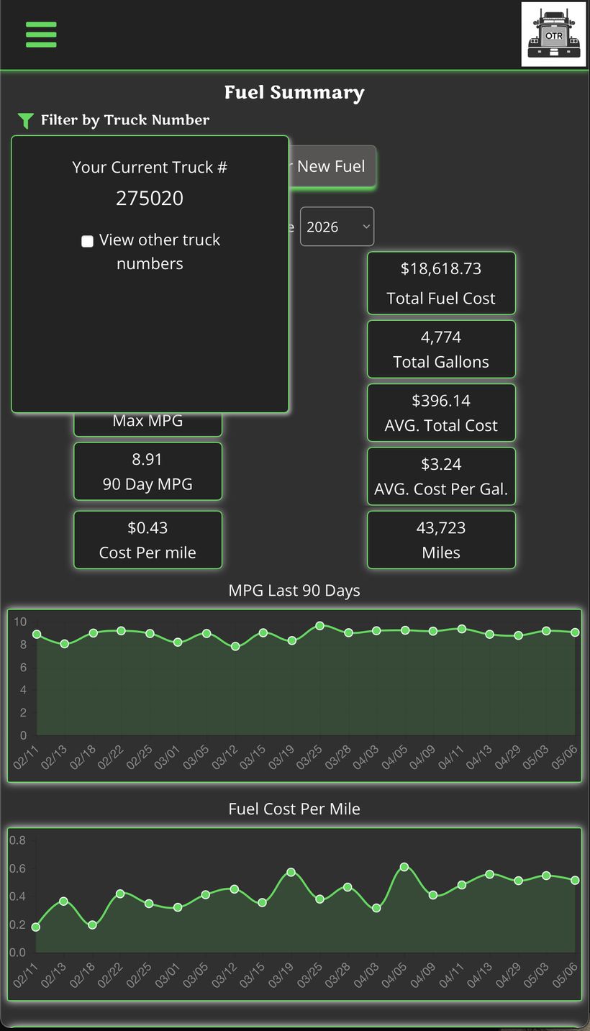
Task: Click current truck number 275020
Action: 150,198
